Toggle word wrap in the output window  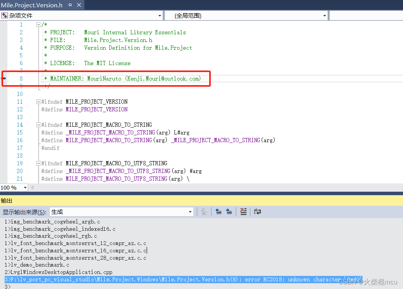pyautogui.click(x=257, y=211)
